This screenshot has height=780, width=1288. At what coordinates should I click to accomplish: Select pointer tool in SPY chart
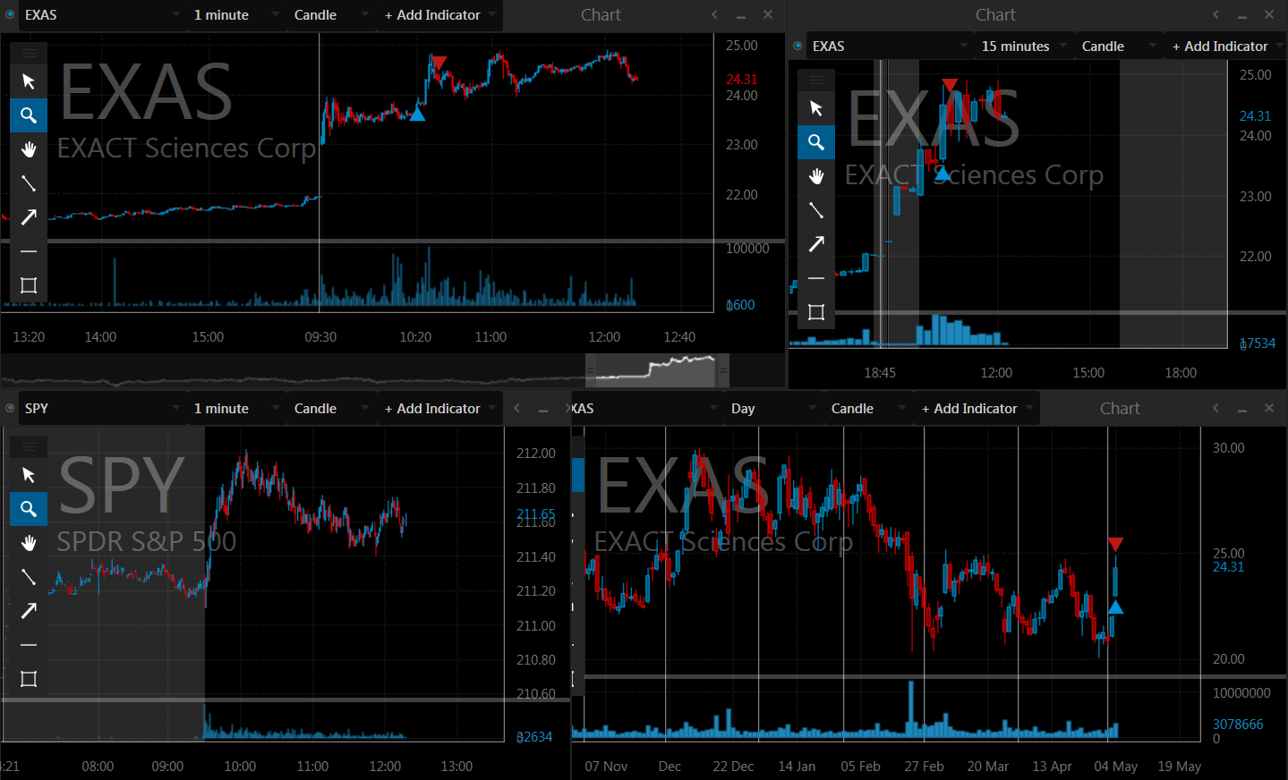[29, 475]
